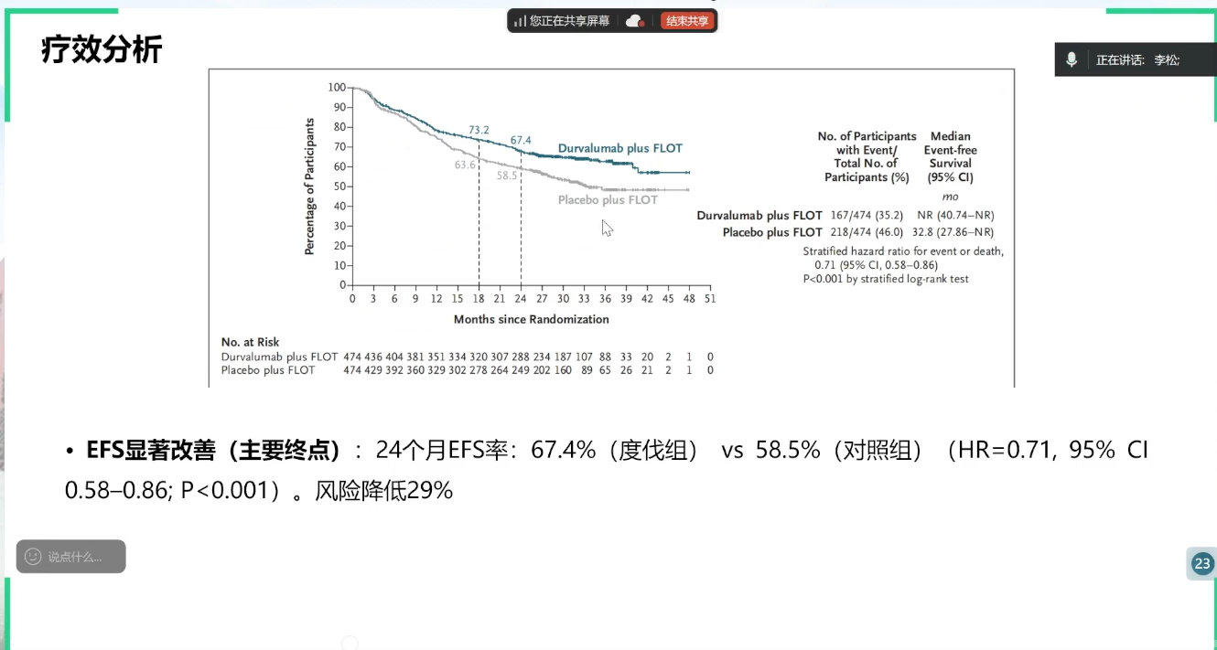Click the 您正在共享屏幕 status text

(569, 21)
